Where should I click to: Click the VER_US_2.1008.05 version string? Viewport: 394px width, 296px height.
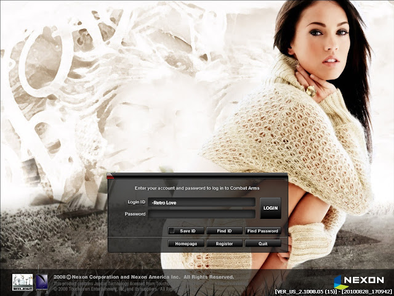click(x=305, y=292)
